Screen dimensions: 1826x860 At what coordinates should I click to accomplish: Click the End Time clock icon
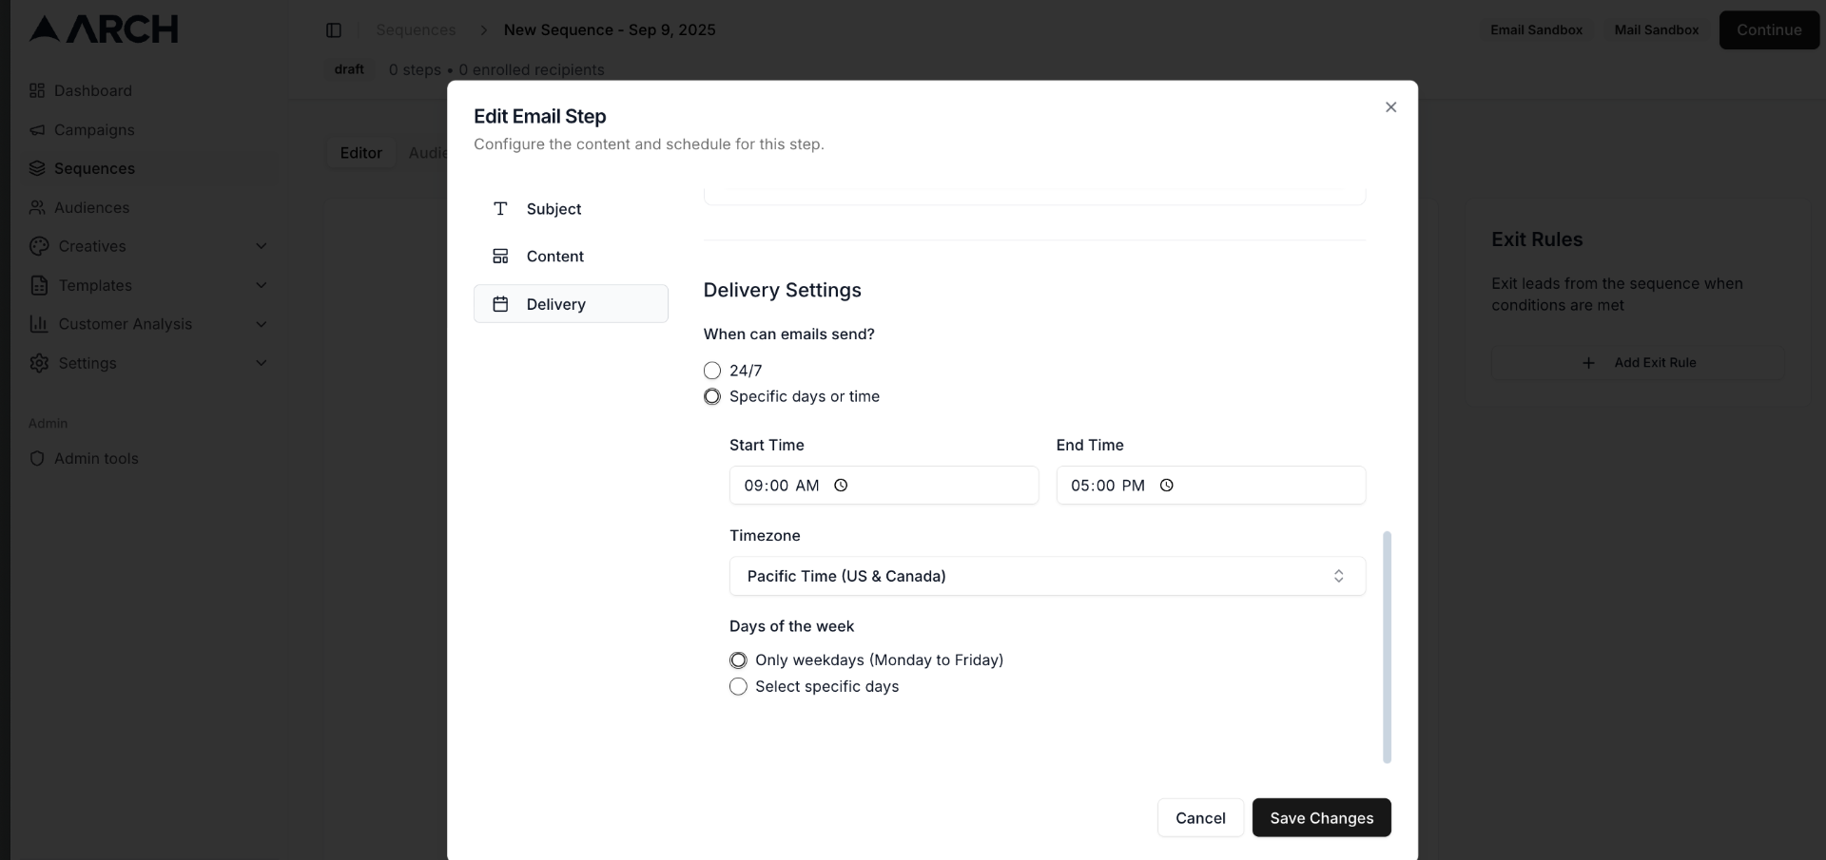tap(1166, 486)
